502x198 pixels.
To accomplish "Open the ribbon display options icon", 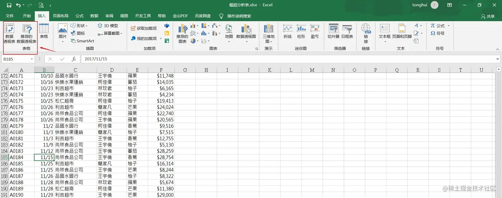I will click(x=449, y=5).
